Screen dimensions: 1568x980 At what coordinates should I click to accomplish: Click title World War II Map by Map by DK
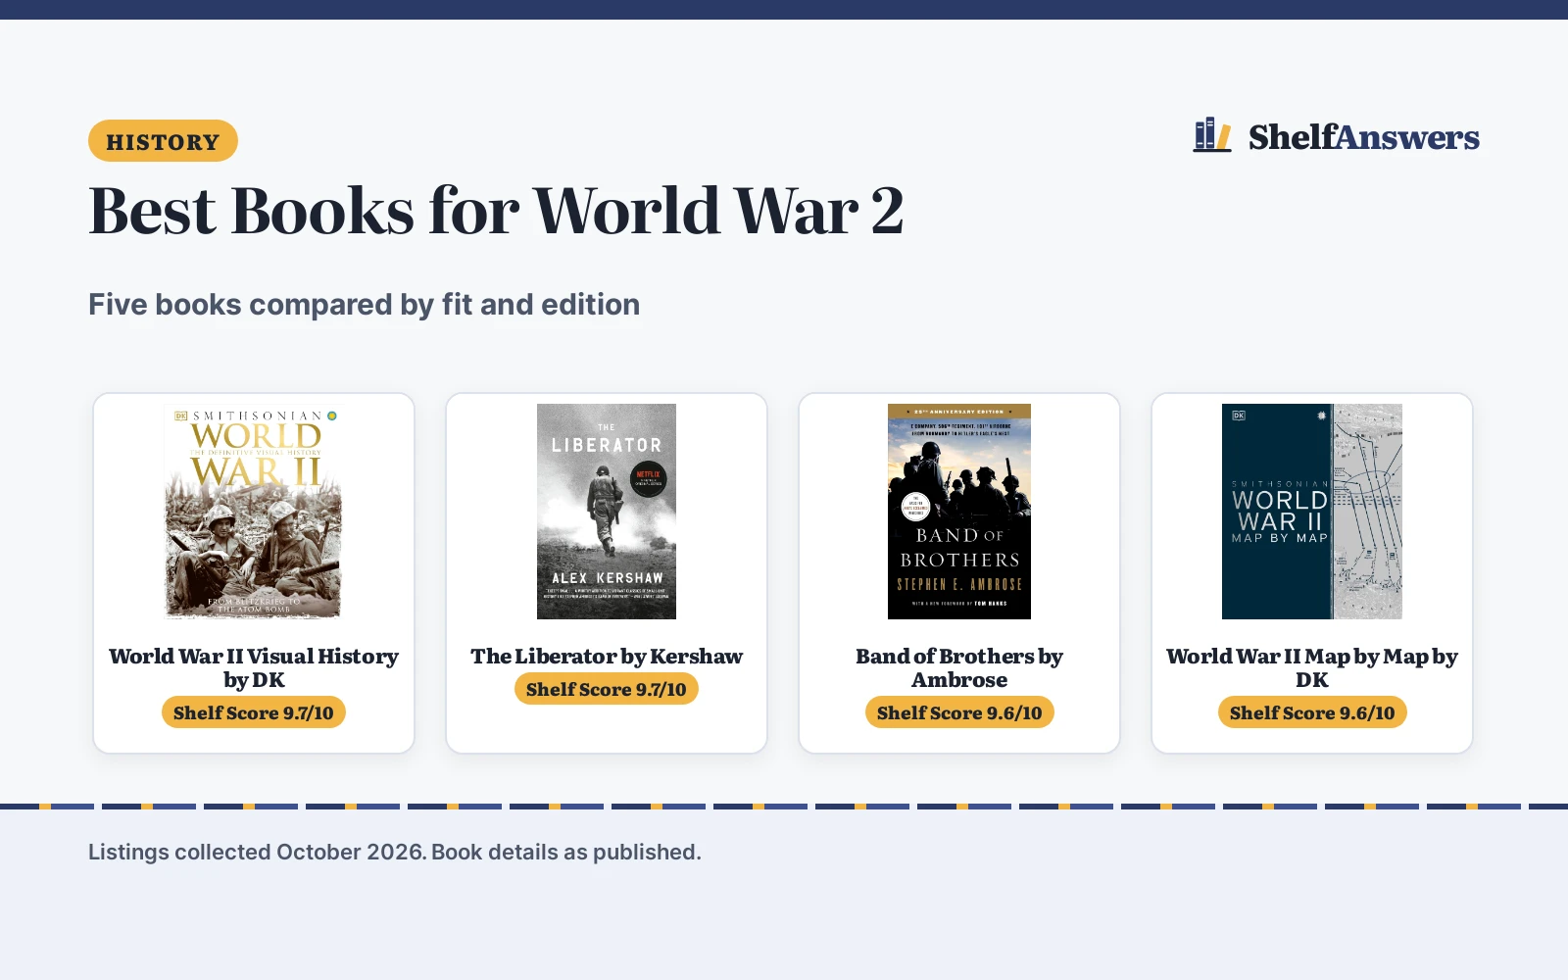[x=1312, y=667]
